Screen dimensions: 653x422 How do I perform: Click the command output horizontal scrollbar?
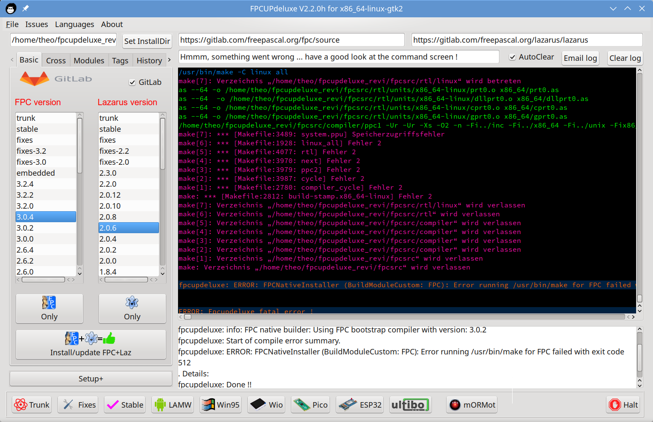pos(406,317)
